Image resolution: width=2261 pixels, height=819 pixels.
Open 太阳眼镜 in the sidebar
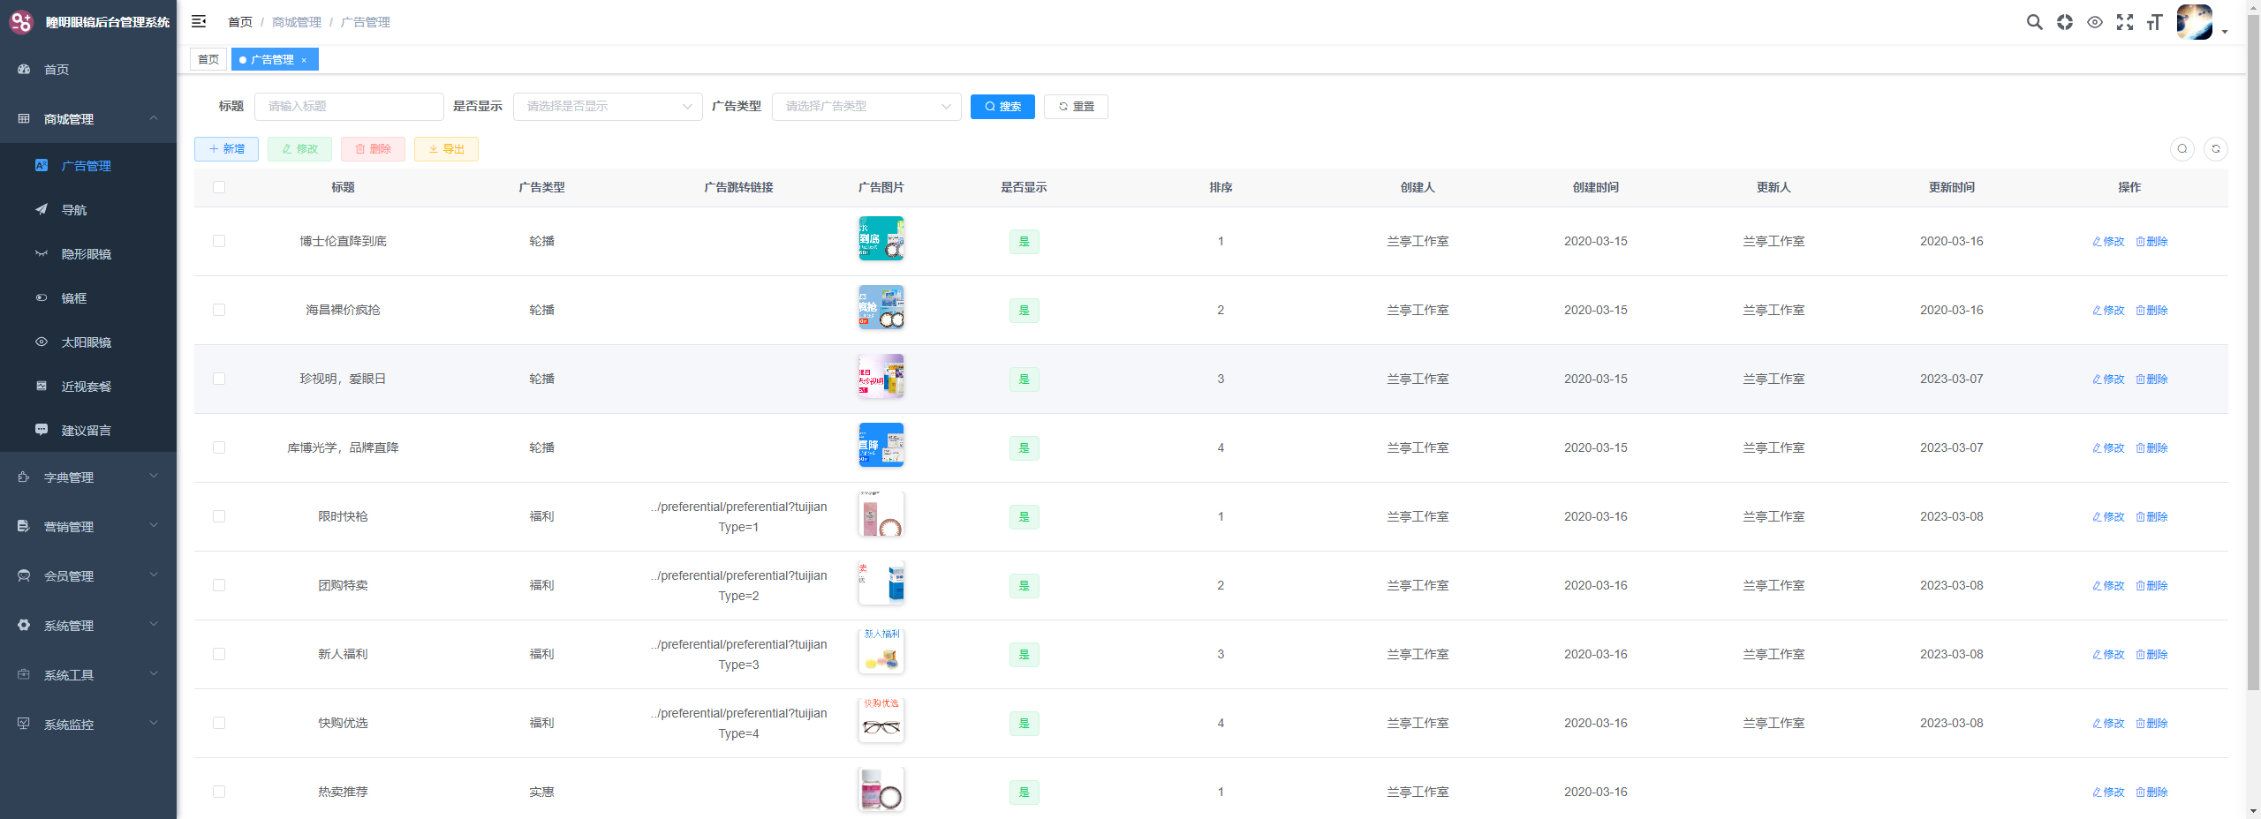(88, 342)
